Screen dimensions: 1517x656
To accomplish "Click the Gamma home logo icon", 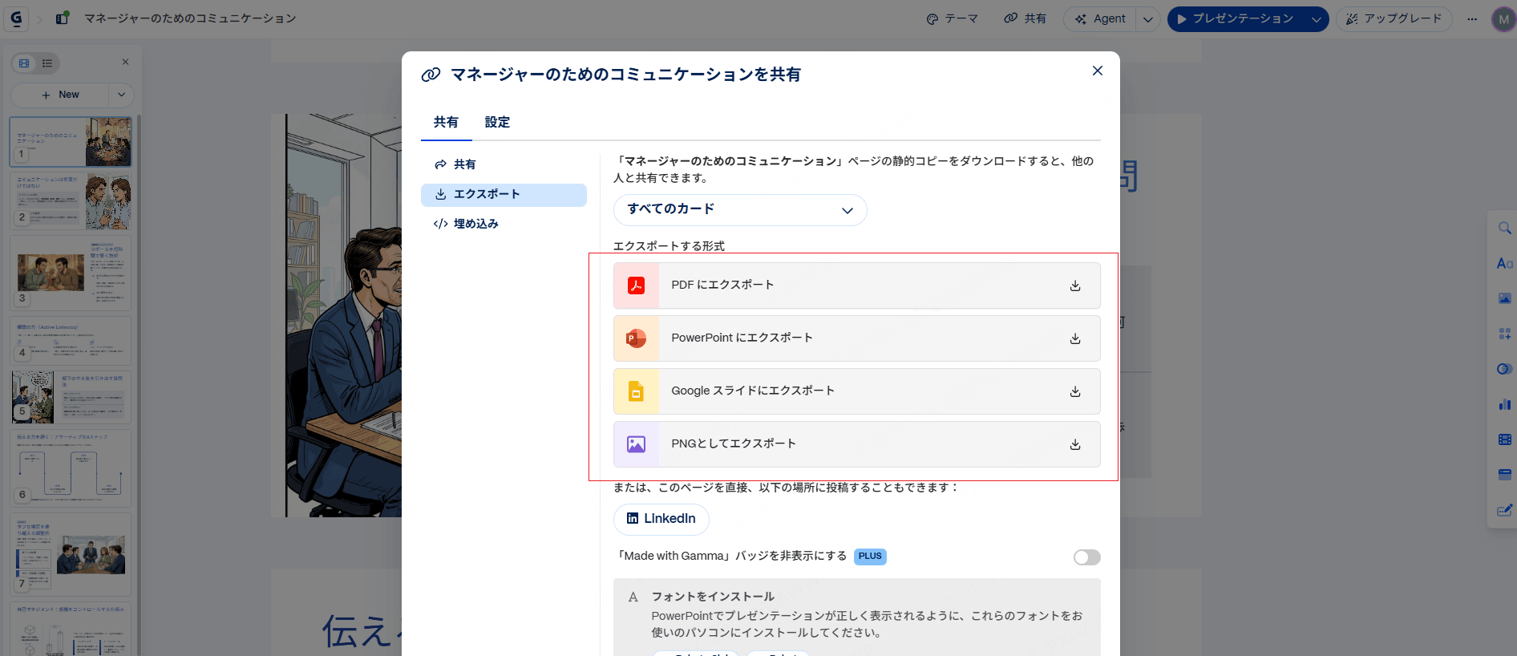I will [x=16, y=18].
